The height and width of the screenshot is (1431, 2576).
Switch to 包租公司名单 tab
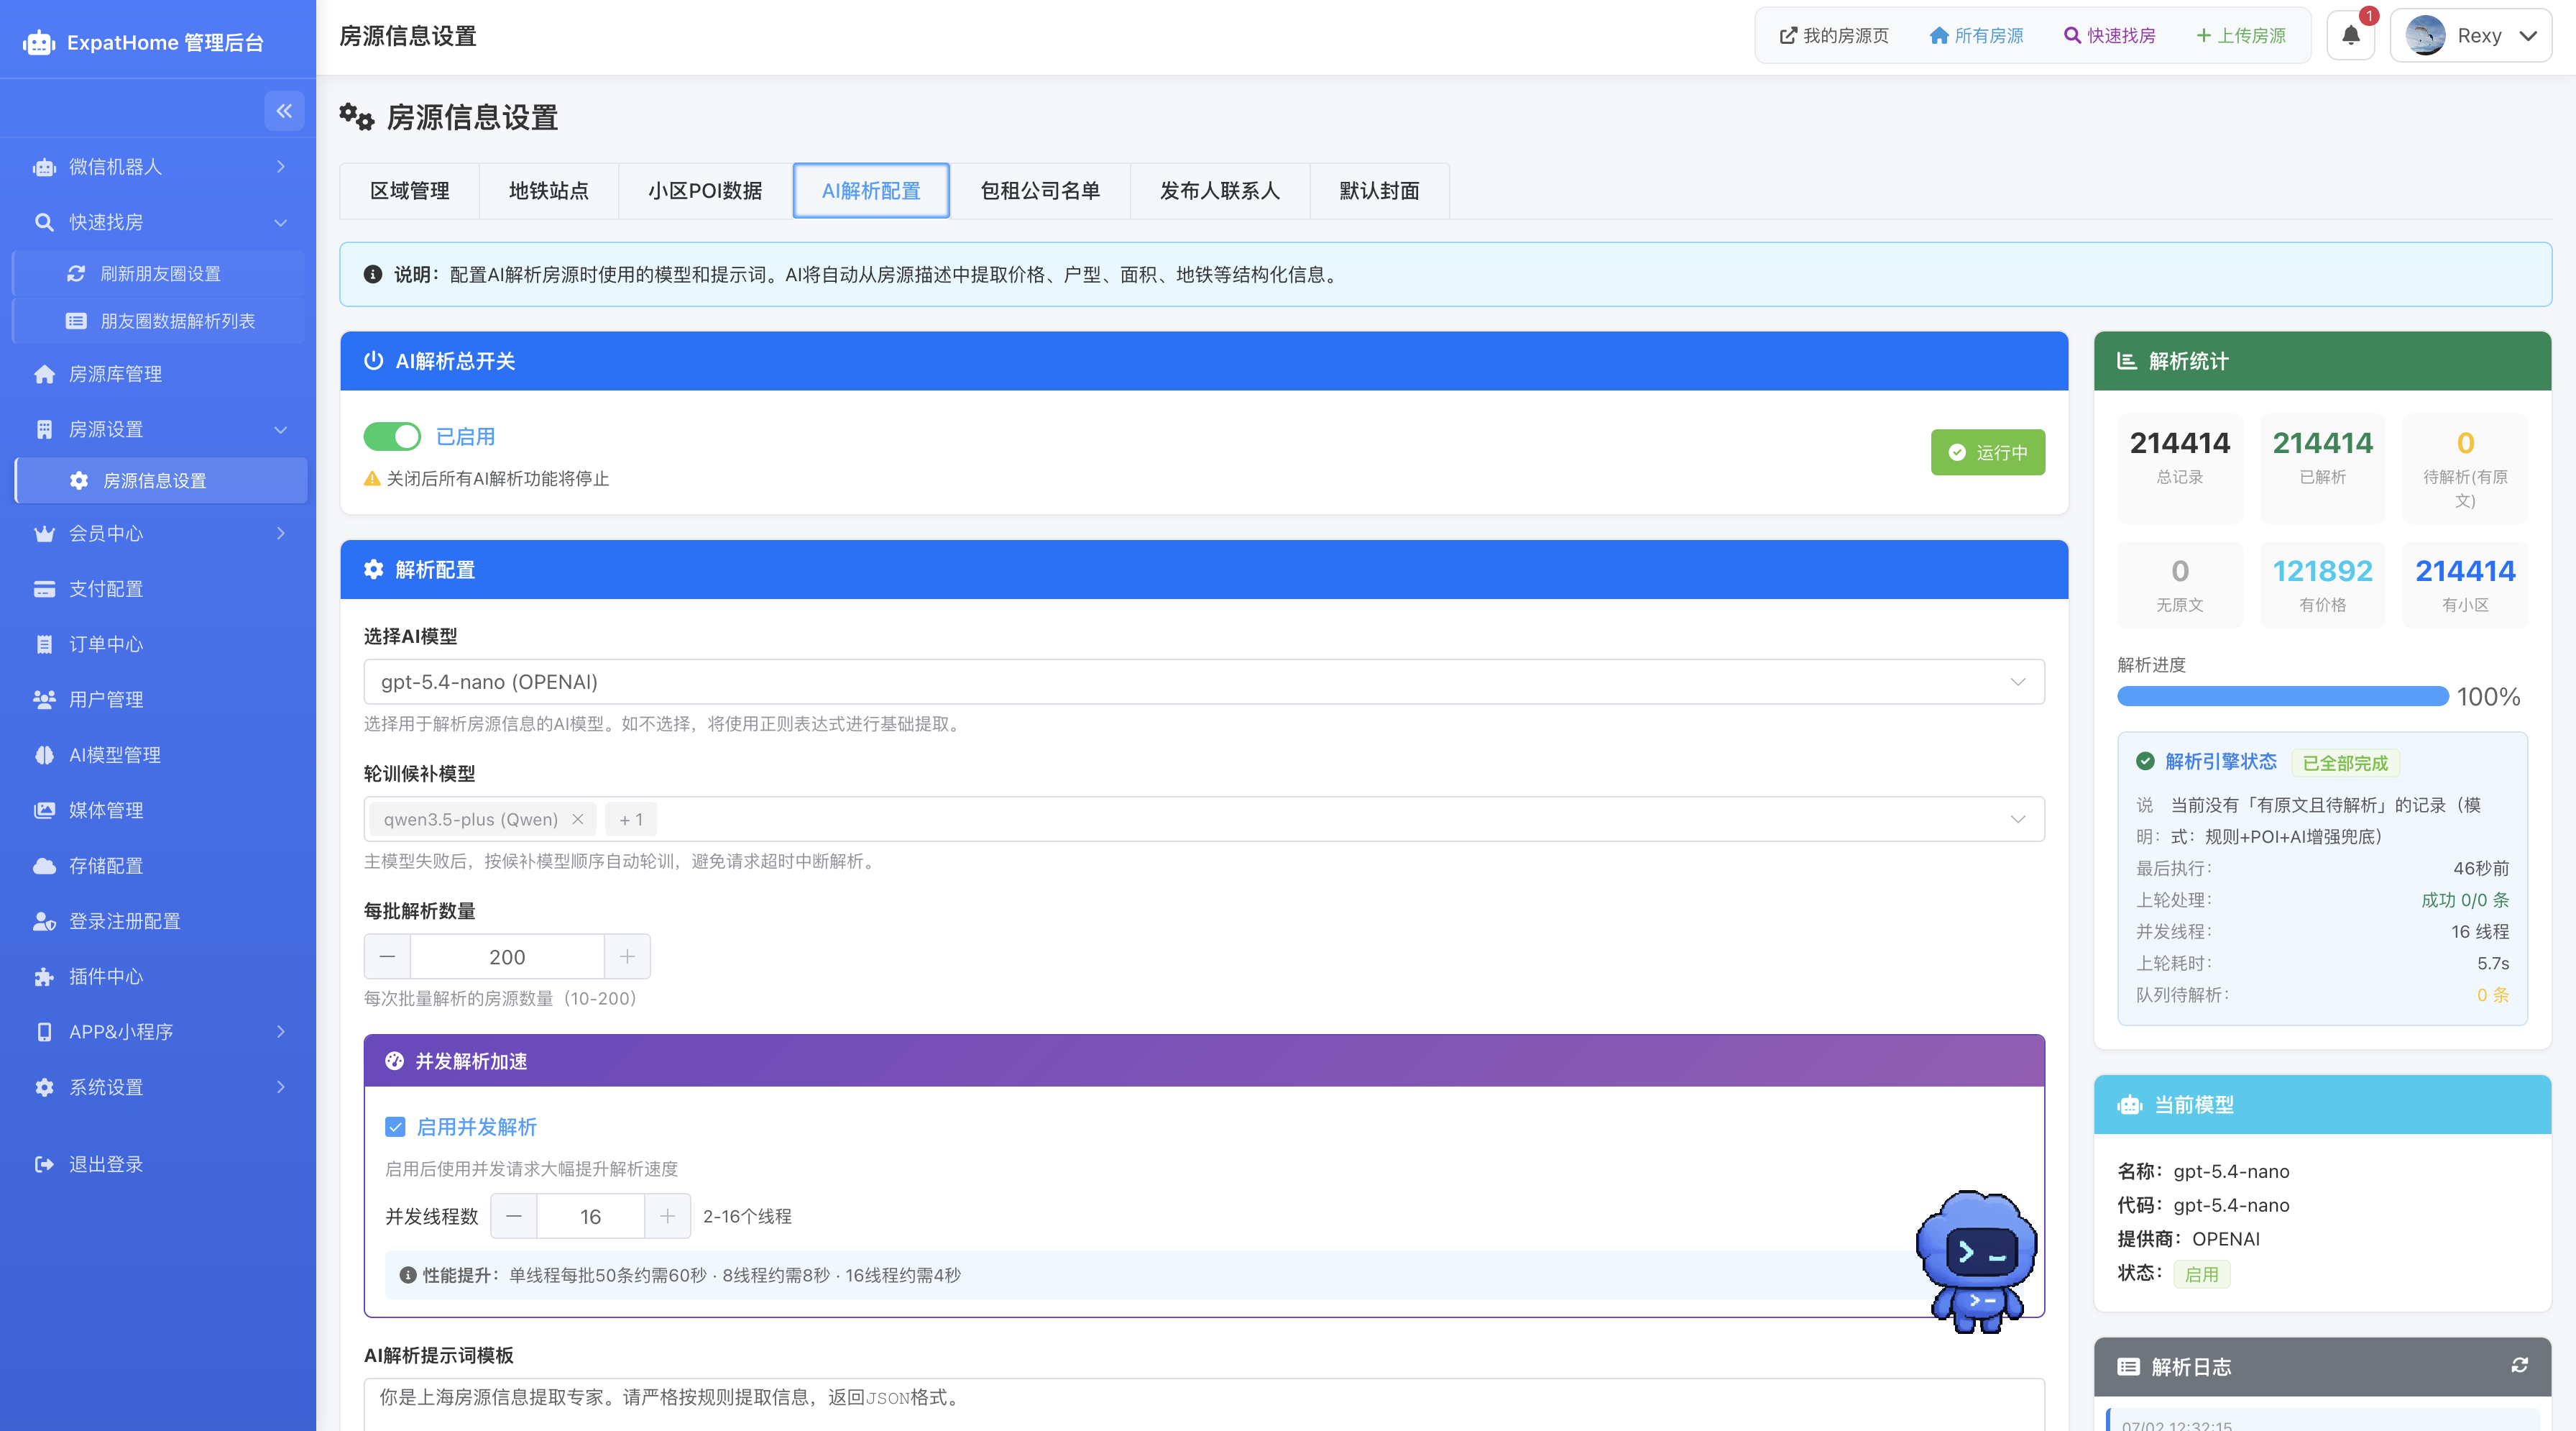[x=1040, y=190]
